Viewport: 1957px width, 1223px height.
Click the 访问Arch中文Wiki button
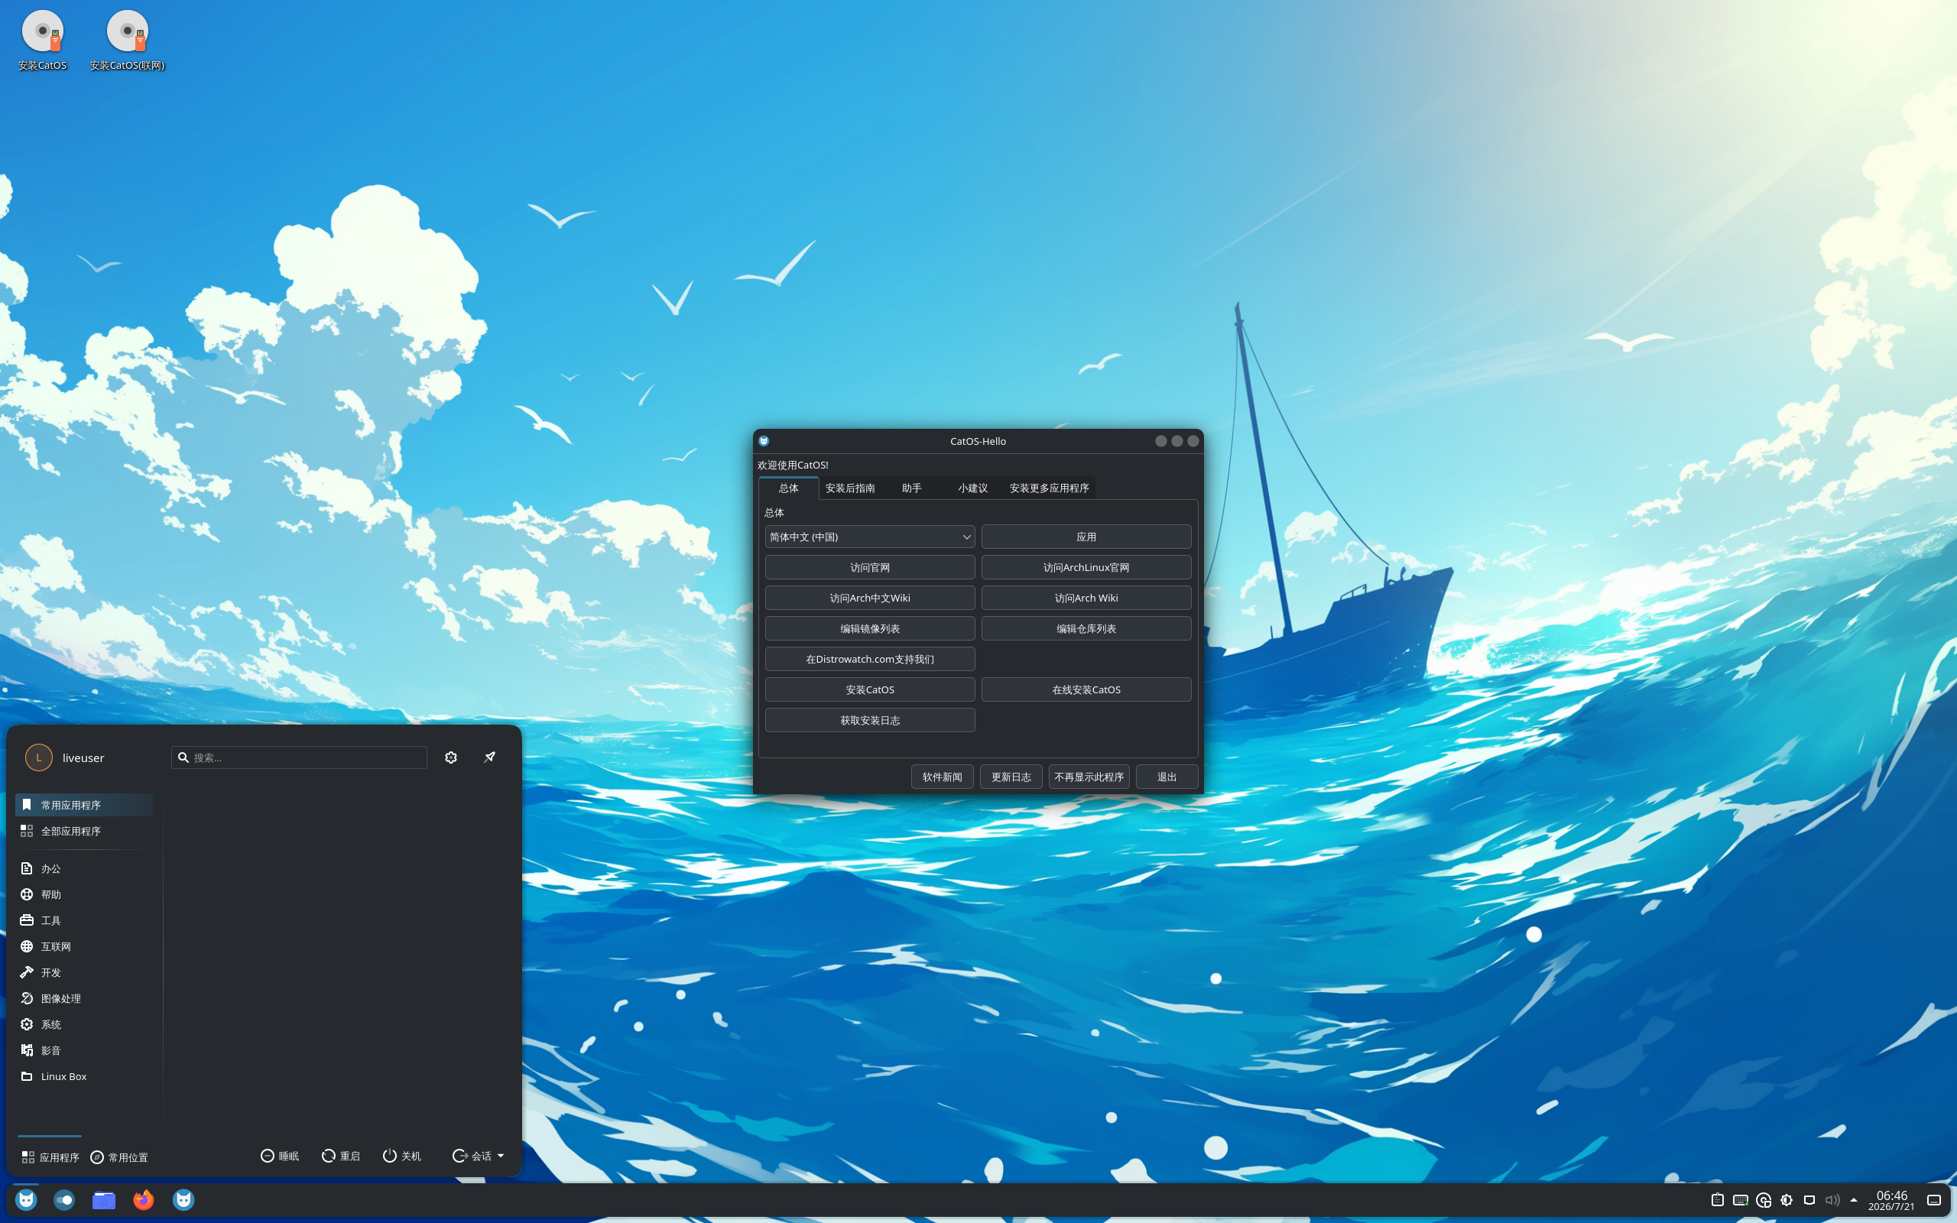(869, 598)
